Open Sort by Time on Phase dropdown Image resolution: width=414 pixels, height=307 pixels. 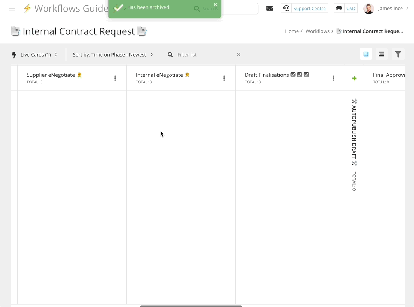point(113,55)
